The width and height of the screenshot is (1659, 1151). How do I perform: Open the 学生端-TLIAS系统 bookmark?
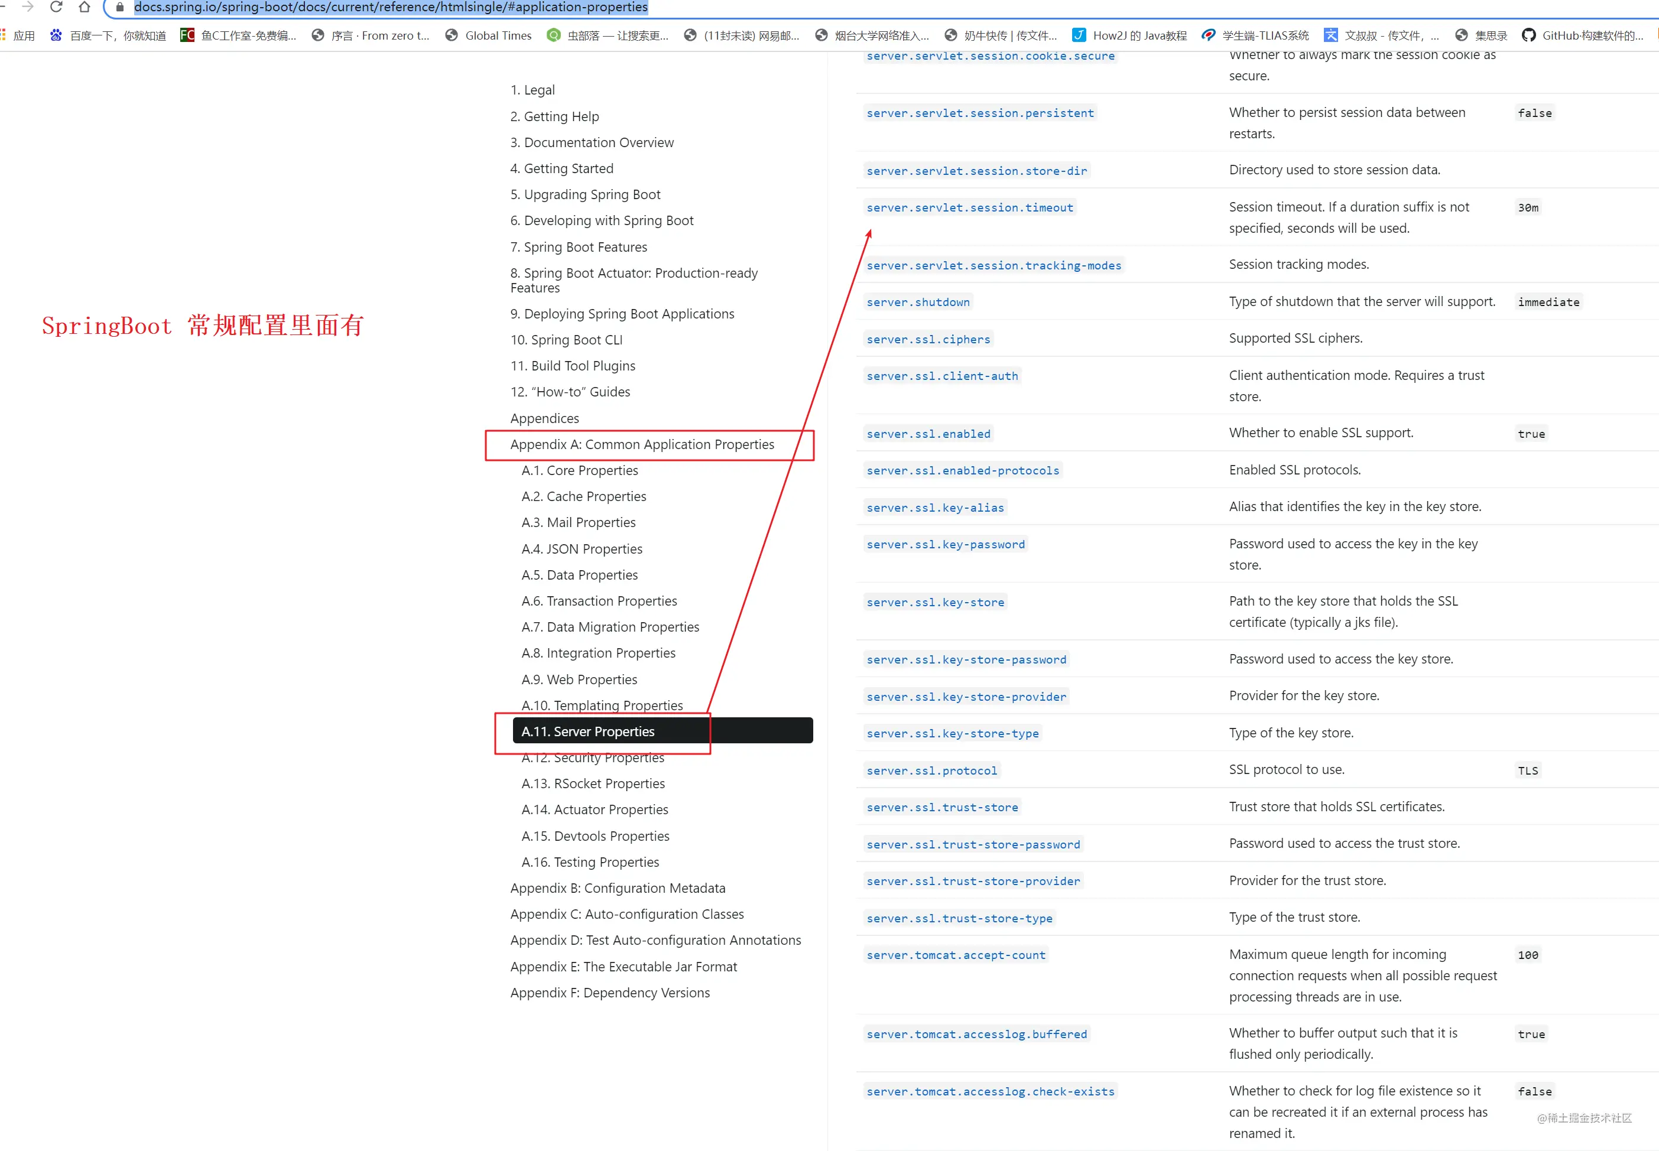pyautogui.click(x=1255, y=35)
